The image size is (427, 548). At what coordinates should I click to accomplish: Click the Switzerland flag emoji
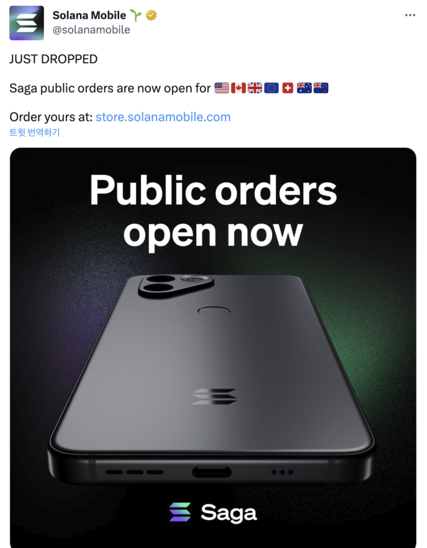288,88
